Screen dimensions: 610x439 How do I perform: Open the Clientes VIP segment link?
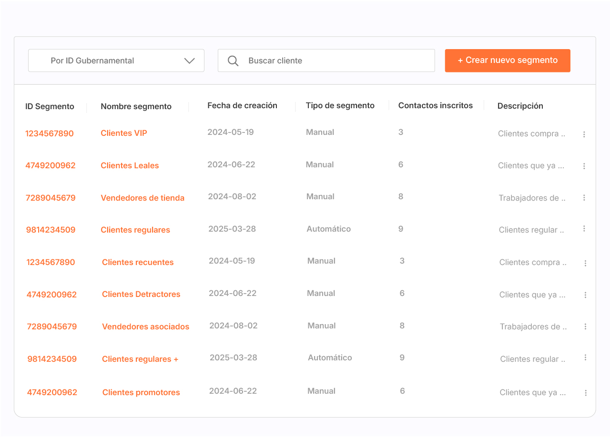tap(124, 133)
